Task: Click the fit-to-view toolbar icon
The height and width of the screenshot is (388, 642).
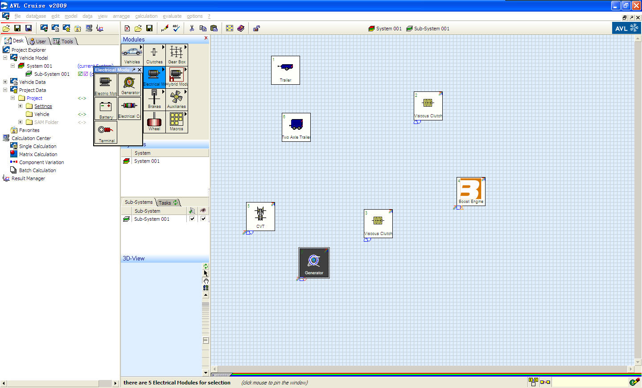Action: (230, 28)
